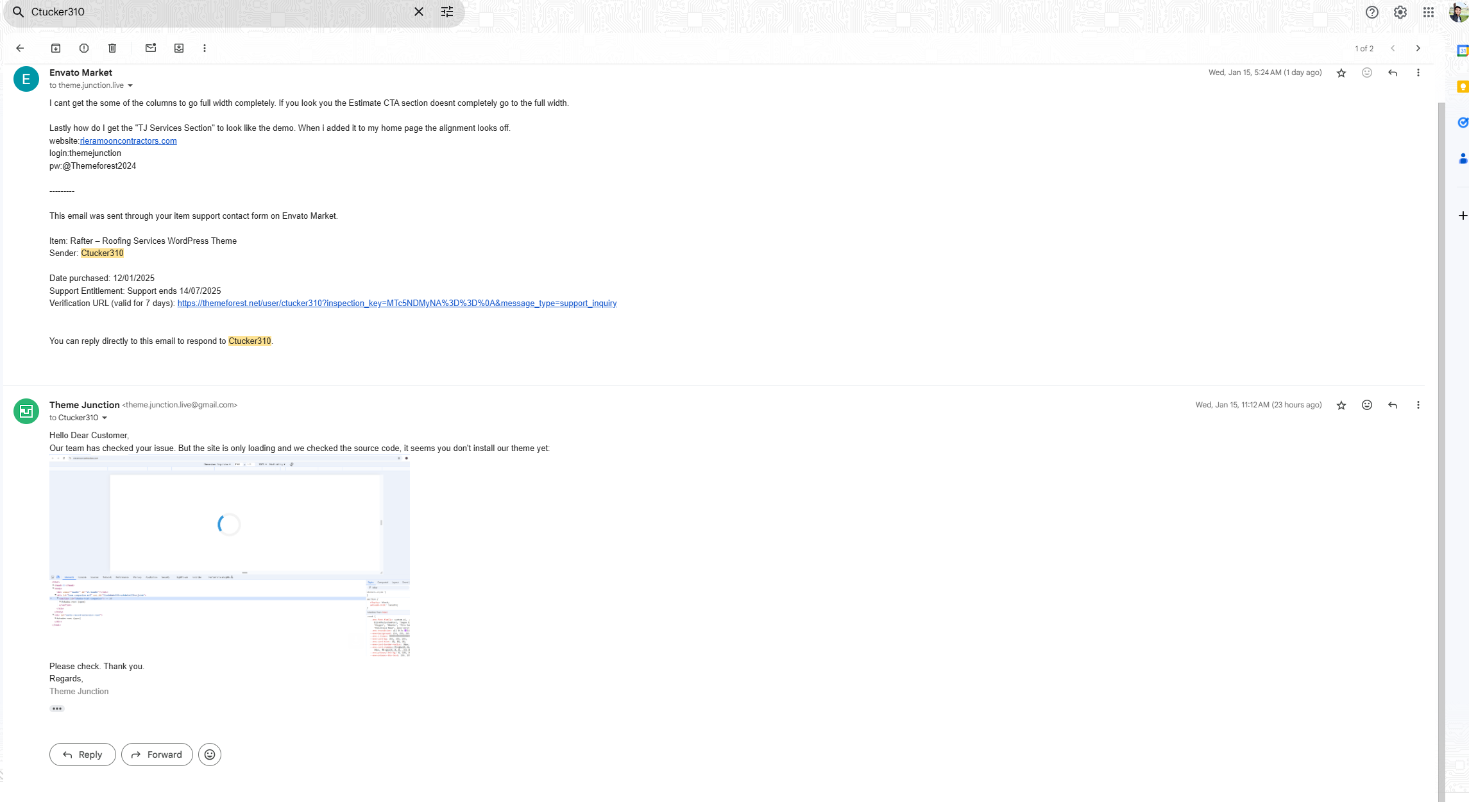
Task: Click the Reply button
Action: (x=83, y=755)
